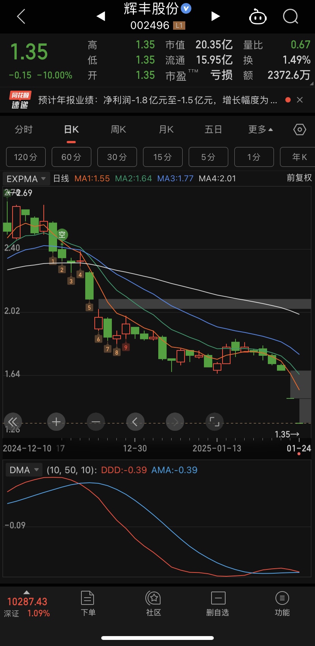Open the robot assistant icon

(x=258, y=17)
